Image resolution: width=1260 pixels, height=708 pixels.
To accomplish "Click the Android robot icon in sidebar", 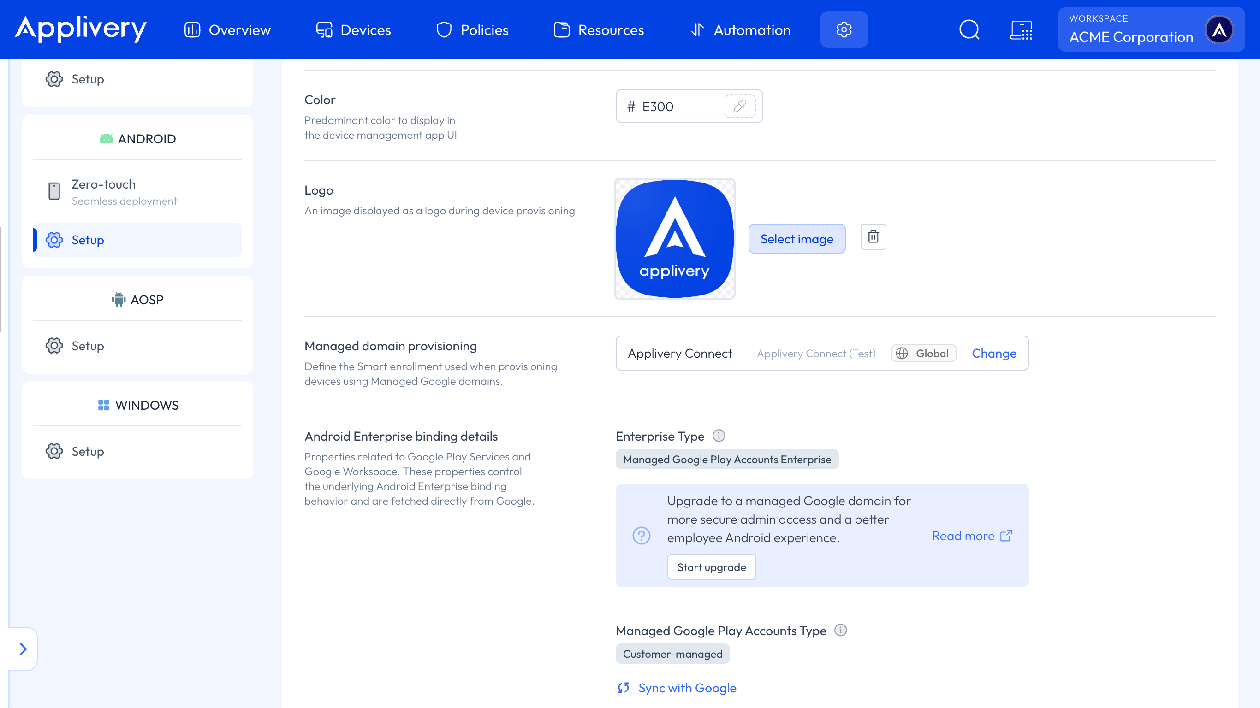I will [x=106, y=138].
